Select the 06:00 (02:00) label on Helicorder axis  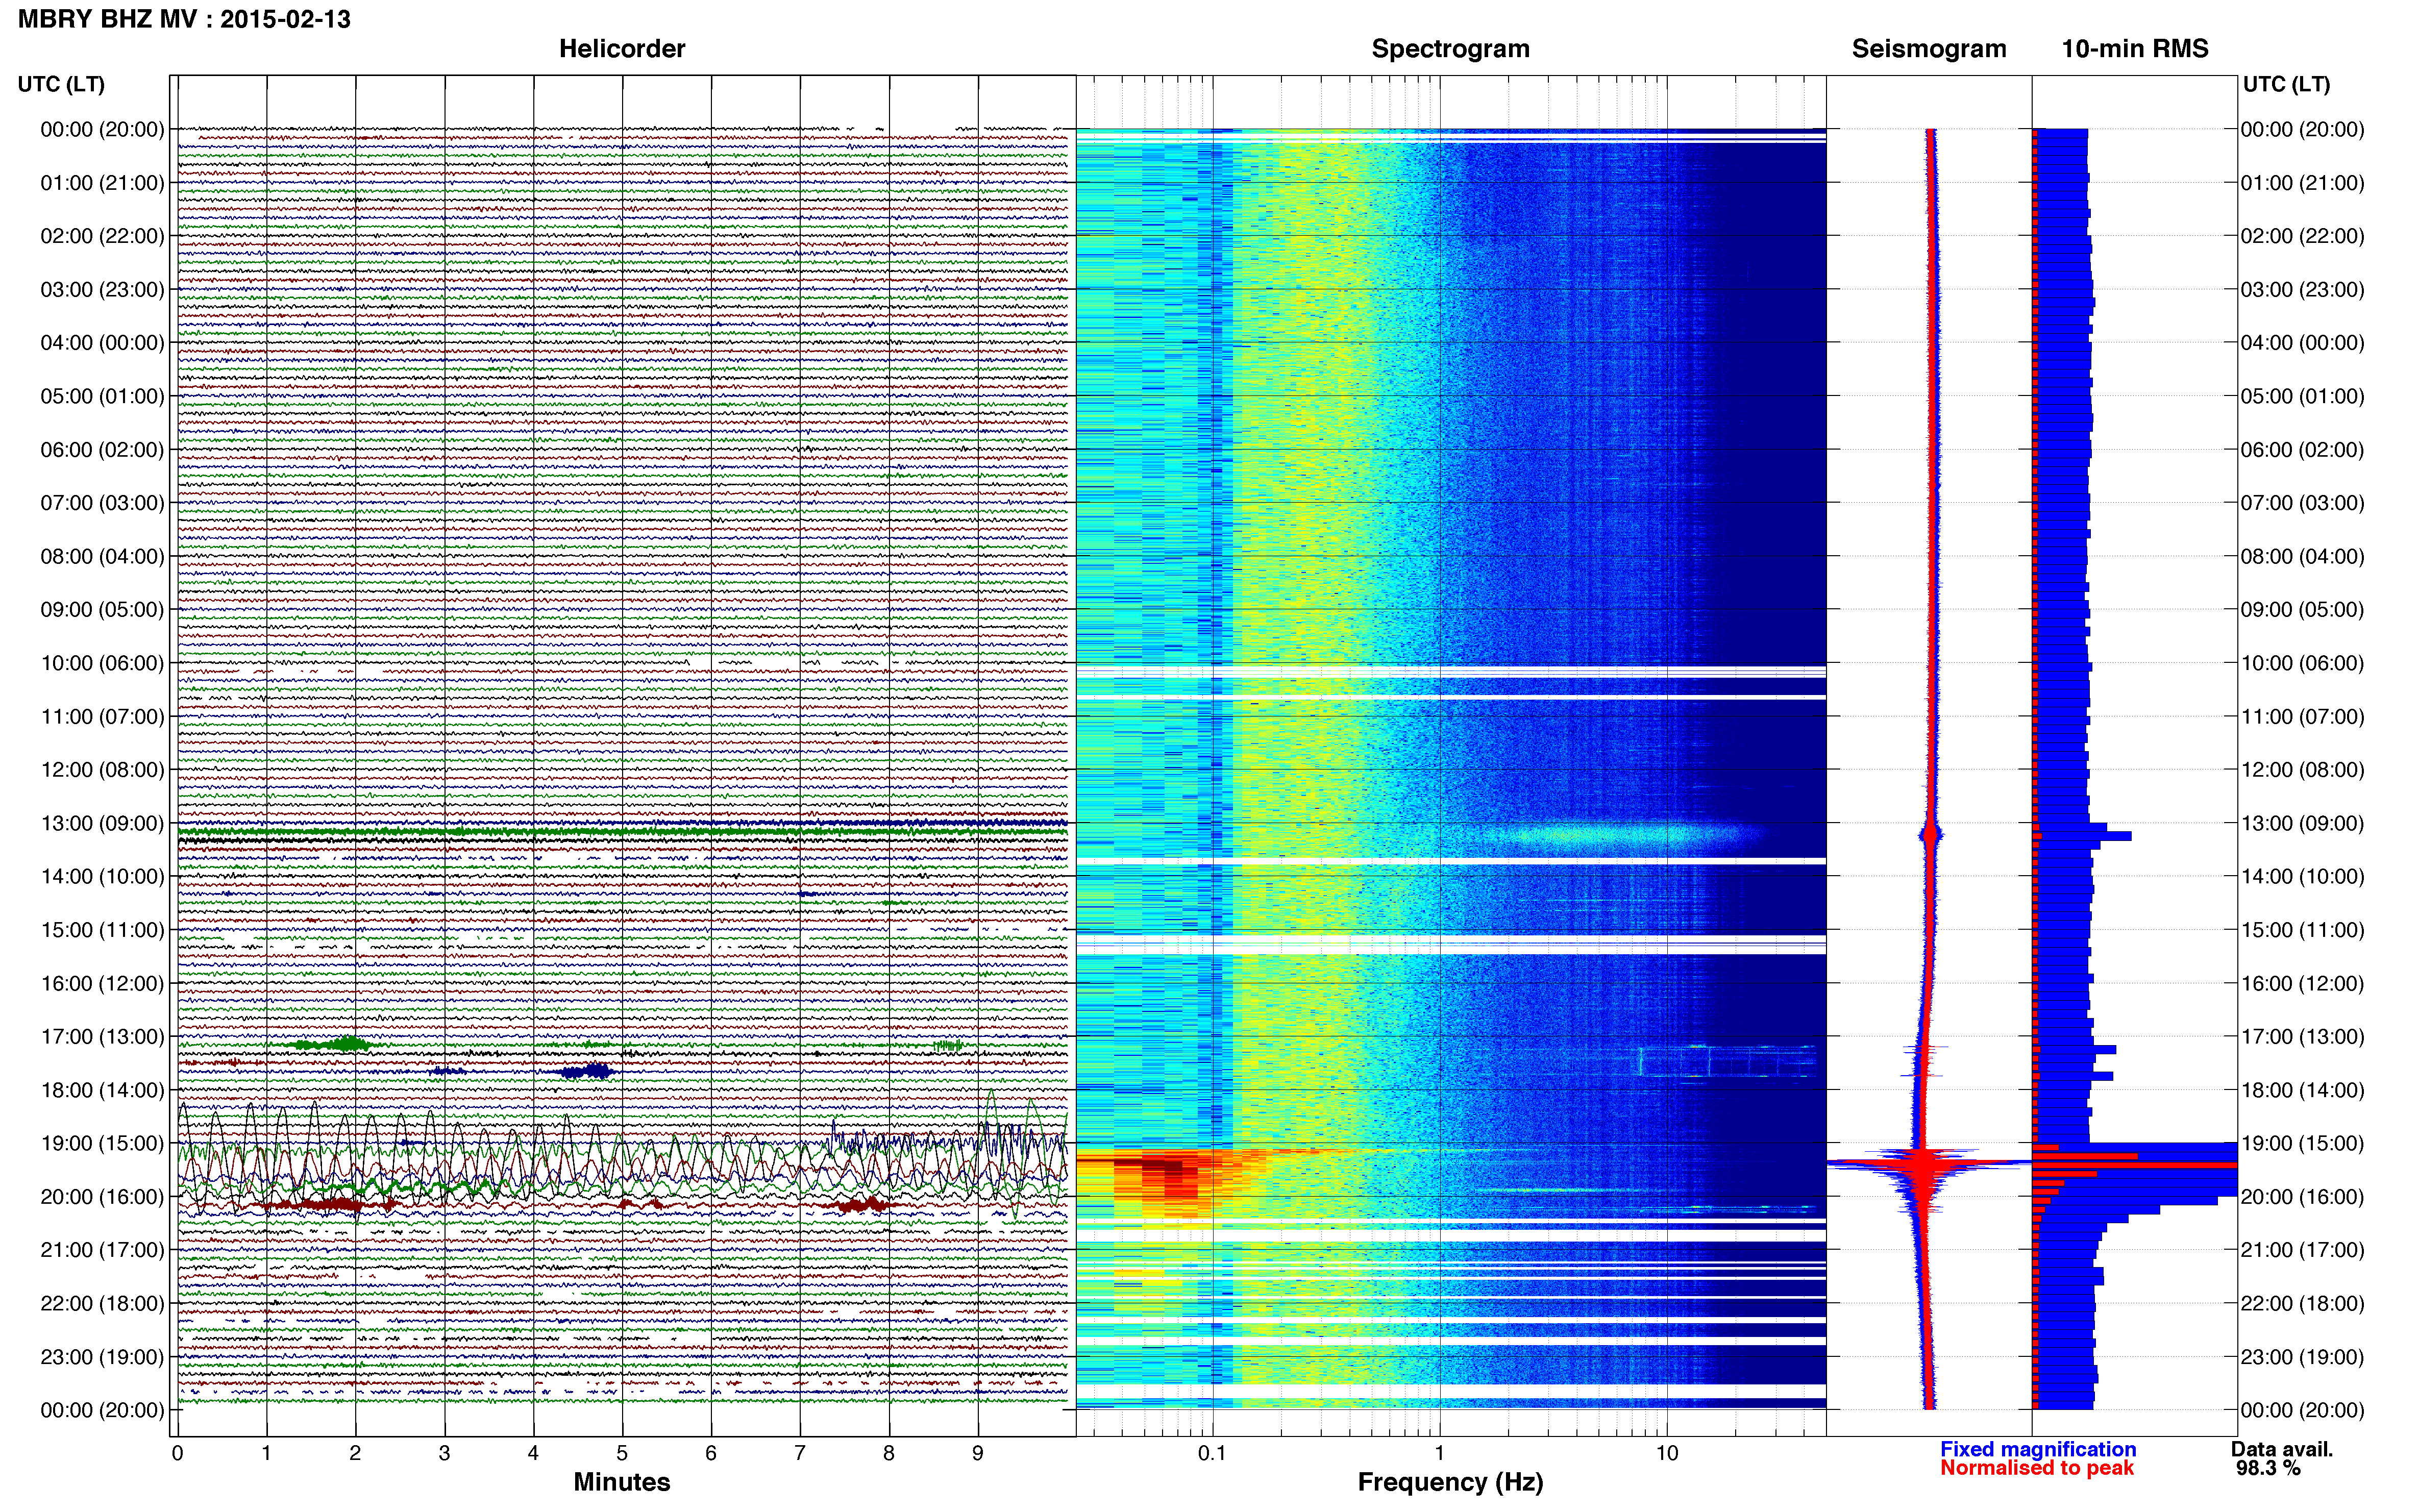pos(102,450)
